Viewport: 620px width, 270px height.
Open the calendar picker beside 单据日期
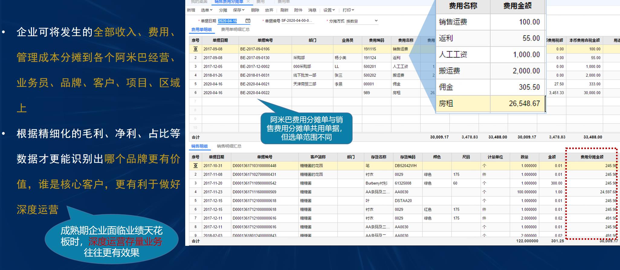(248, 21)
